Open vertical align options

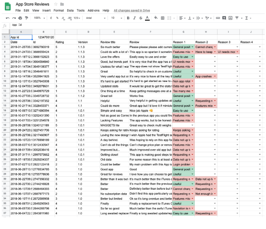click(191, 18)
